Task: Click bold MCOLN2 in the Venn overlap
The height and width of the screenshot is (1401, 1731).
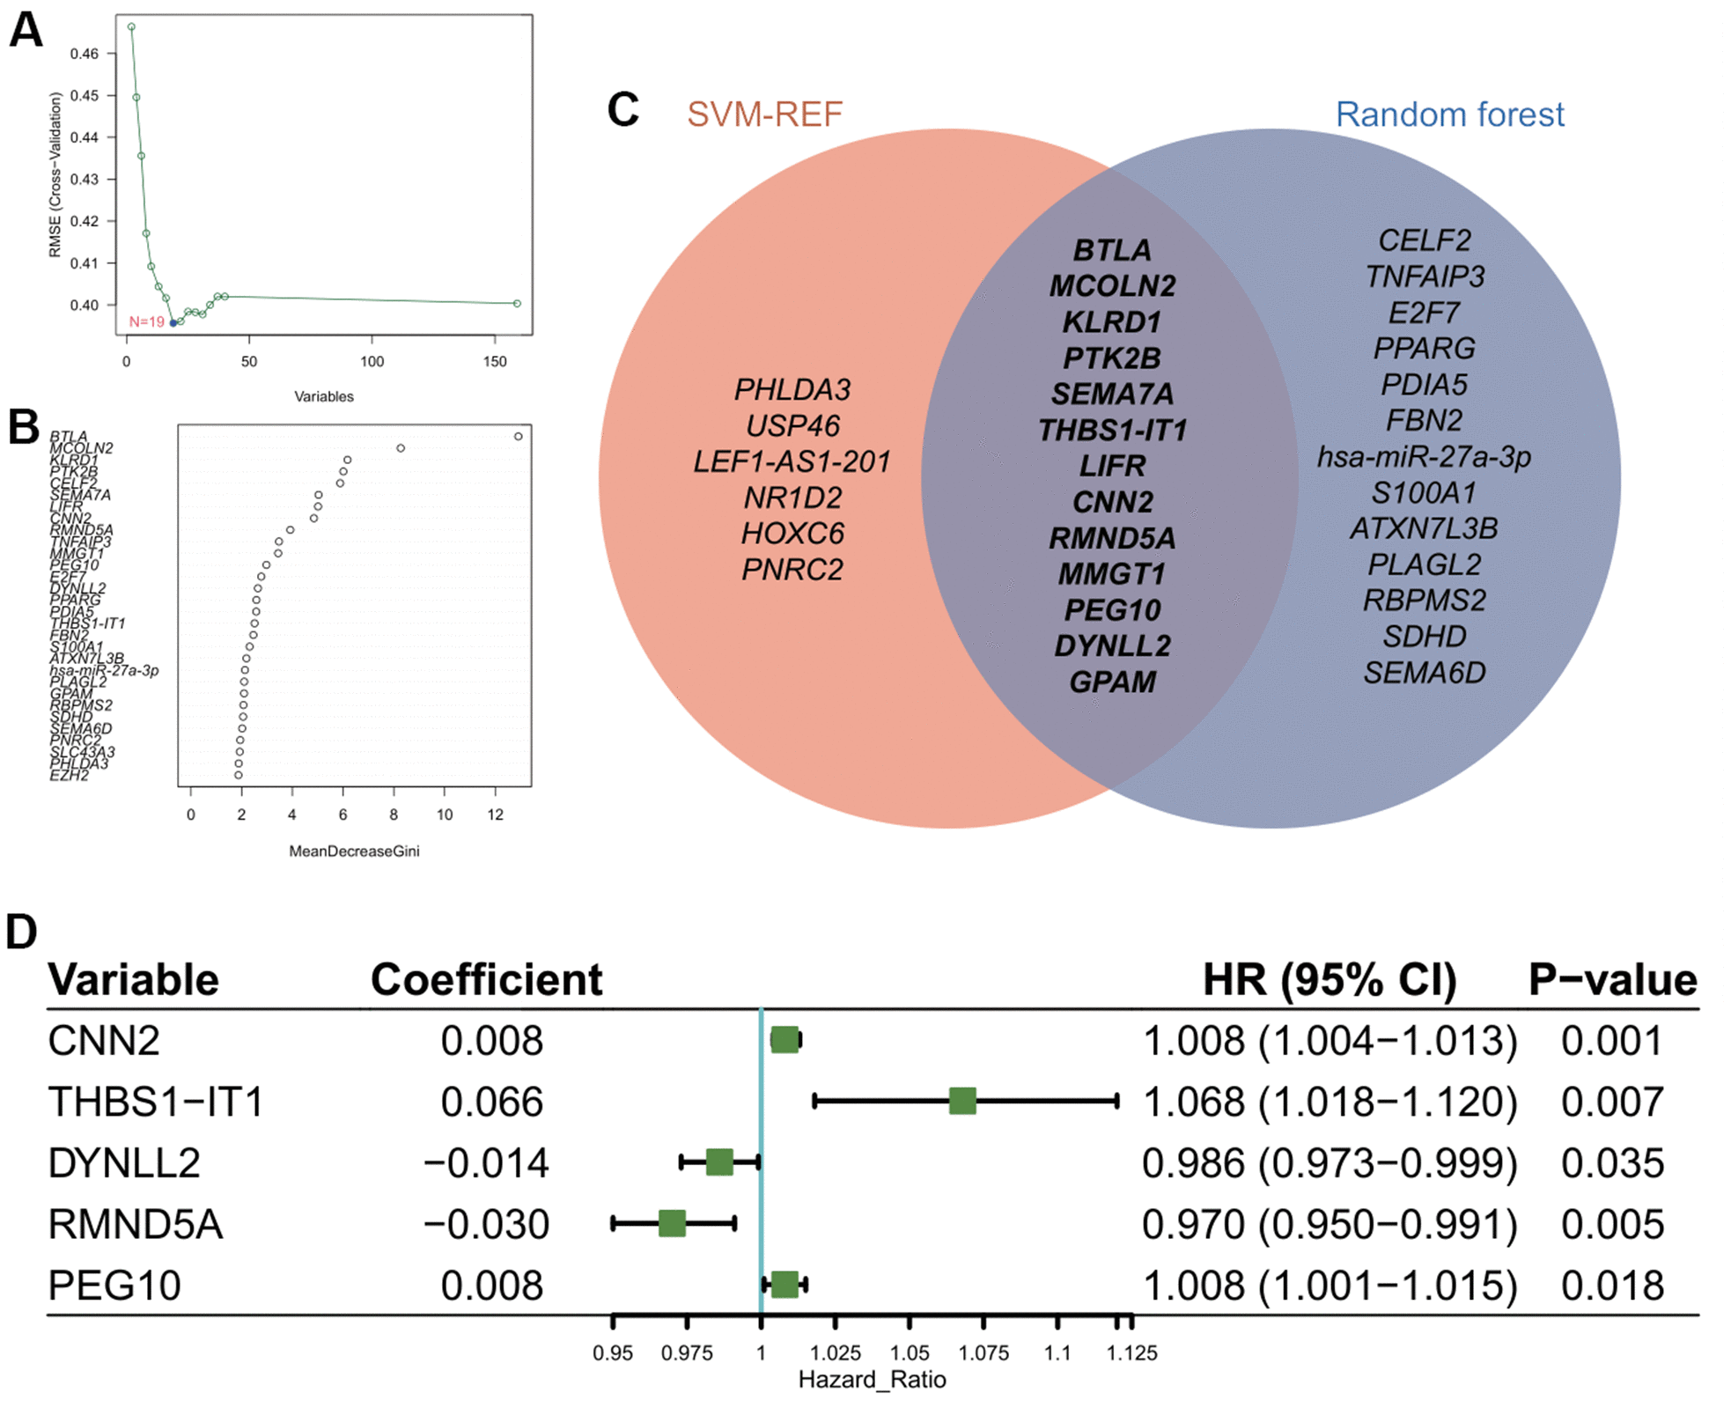Action: [x=1112, y=286]
